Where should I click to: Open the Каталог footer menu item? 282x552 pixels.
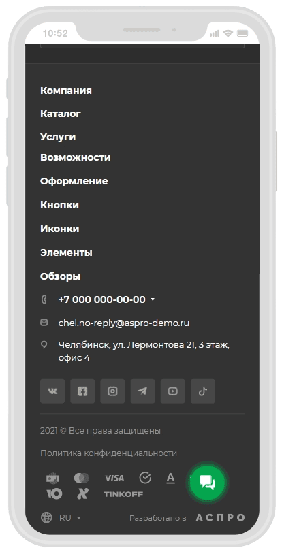61,114
